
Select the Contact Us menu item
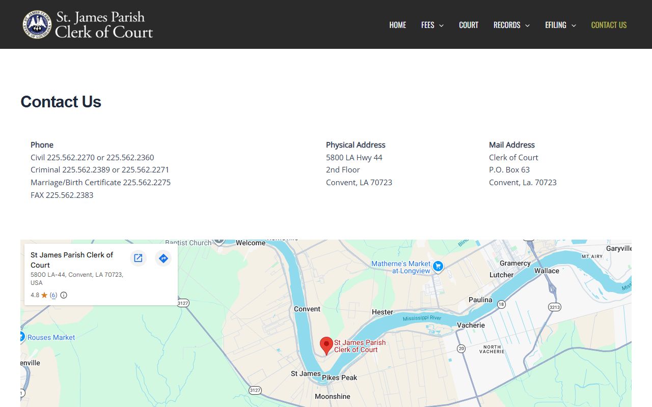coord(609,25)
